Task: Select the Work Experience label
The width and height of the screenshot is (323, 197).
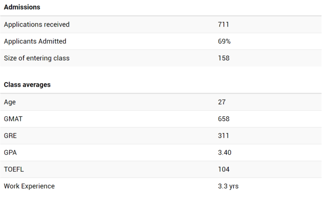Action: point(29,186)
